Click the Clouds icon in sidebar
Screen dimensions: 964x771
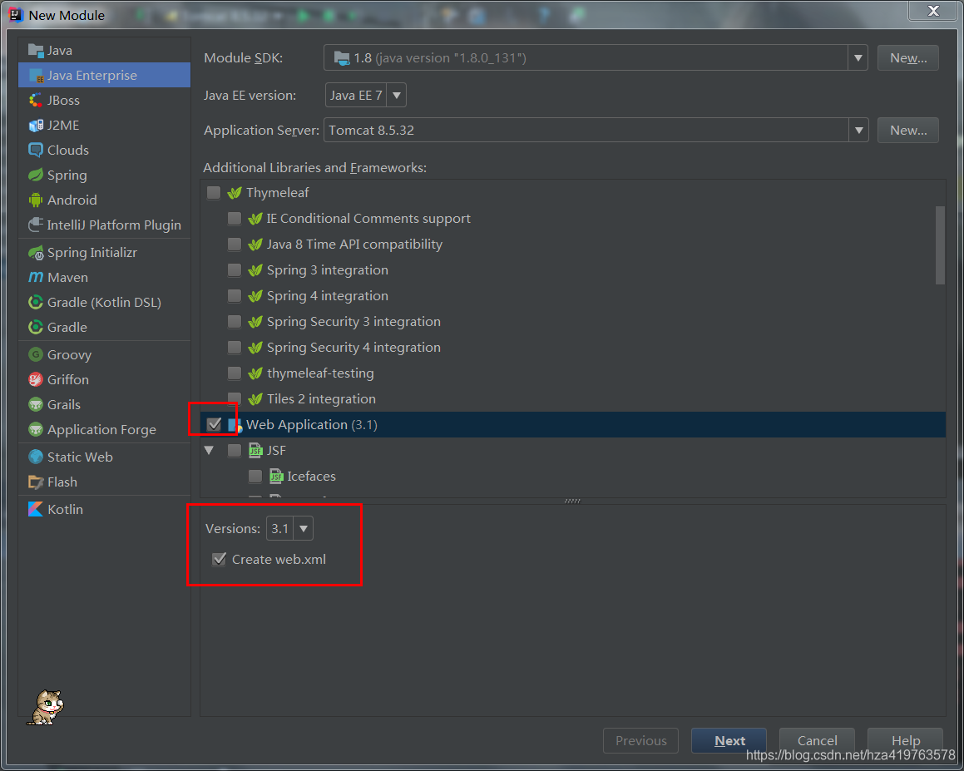pyautogui.click(x=36, y=150)
